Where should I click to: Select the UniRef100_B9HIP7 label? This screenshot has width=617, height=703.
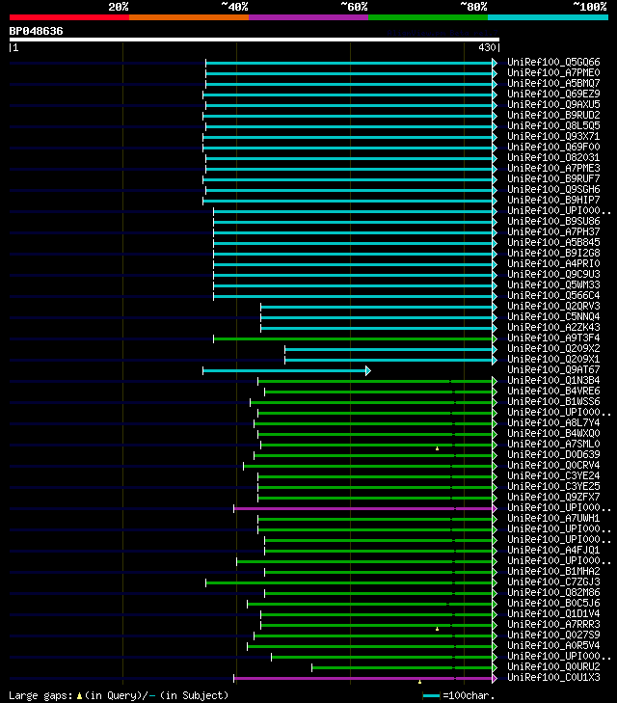(553, 200)
